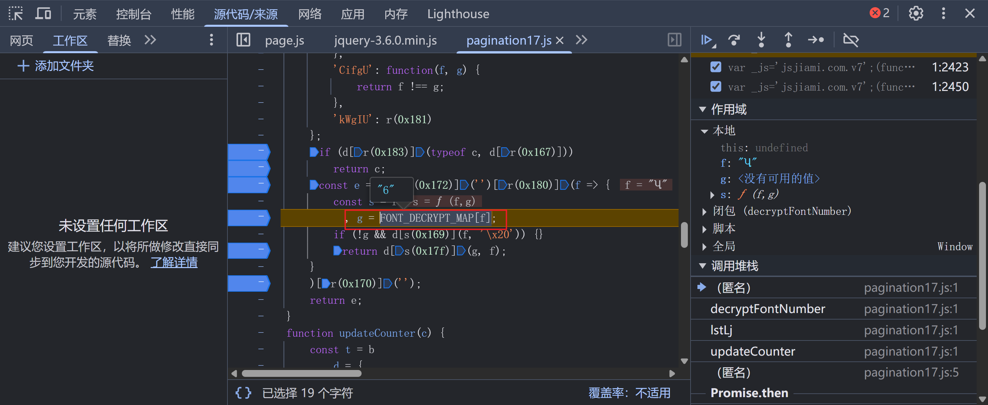Screen dimensions: 988x405
Task: Click the horizontal scrollbar under the code
Action: 302,373
